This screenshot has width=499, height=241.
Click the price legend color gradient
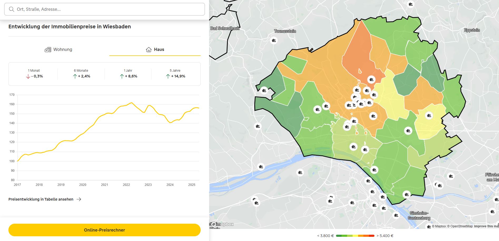pos(355,235)
